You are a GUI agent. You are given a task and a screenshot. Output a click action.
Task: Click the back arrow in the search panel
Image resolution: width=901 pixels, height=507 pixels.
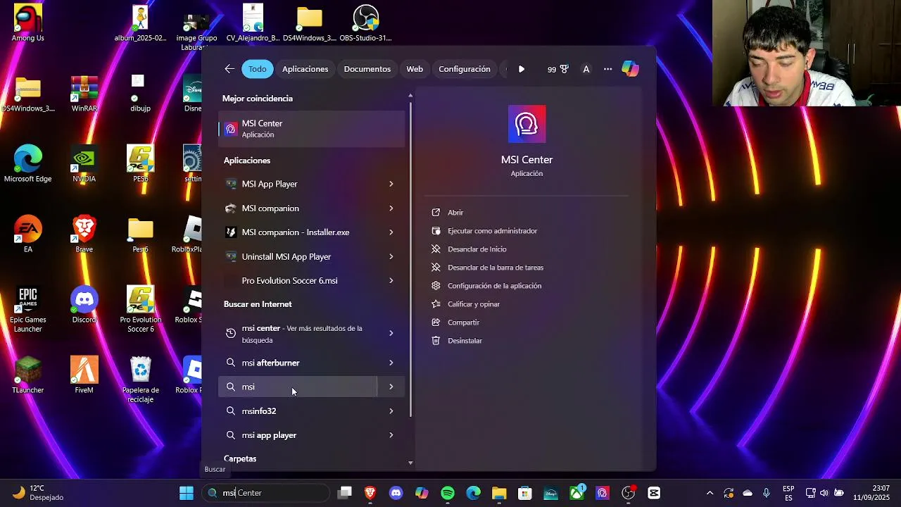[x=229, y=69]
